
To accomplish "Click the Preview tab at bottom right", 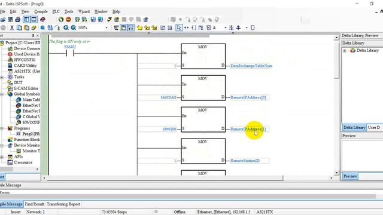I will (350, 176).
